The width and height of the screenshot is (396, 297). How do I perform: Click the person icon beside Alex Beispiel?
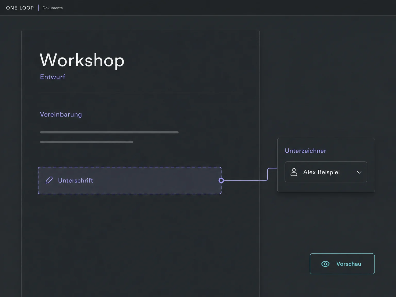tap(294, 172)
